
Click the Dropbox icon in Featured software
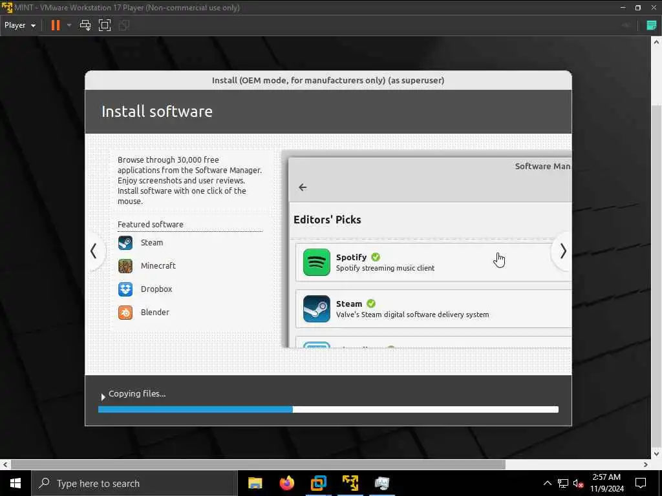(x=125, y=289)
